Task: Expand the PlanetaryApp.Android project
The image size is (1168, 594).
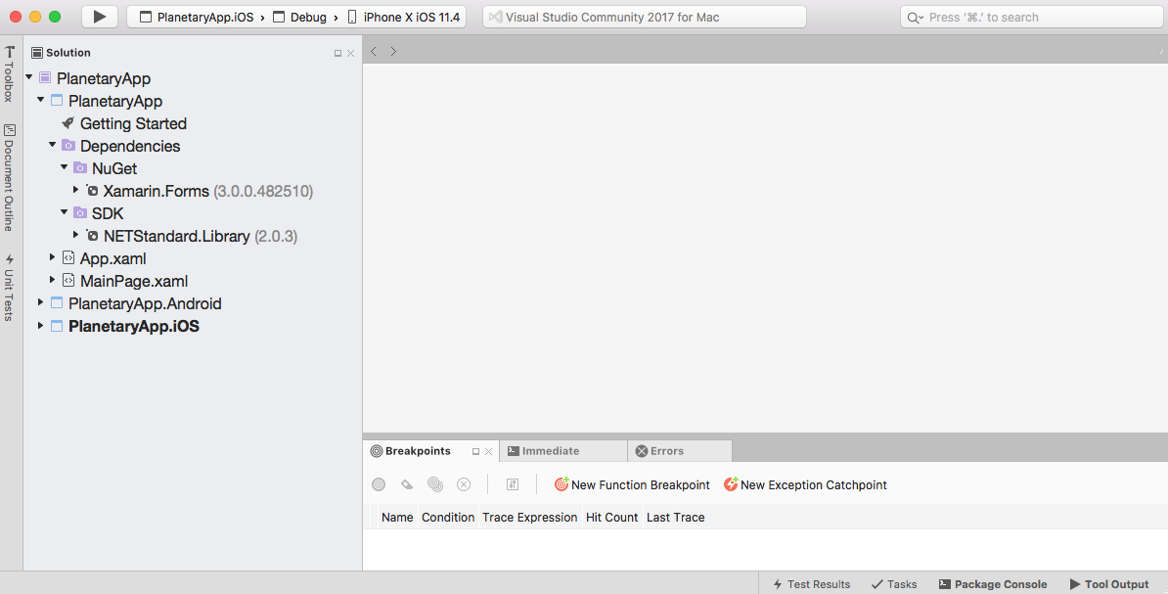Action: (x=40, y=302)
